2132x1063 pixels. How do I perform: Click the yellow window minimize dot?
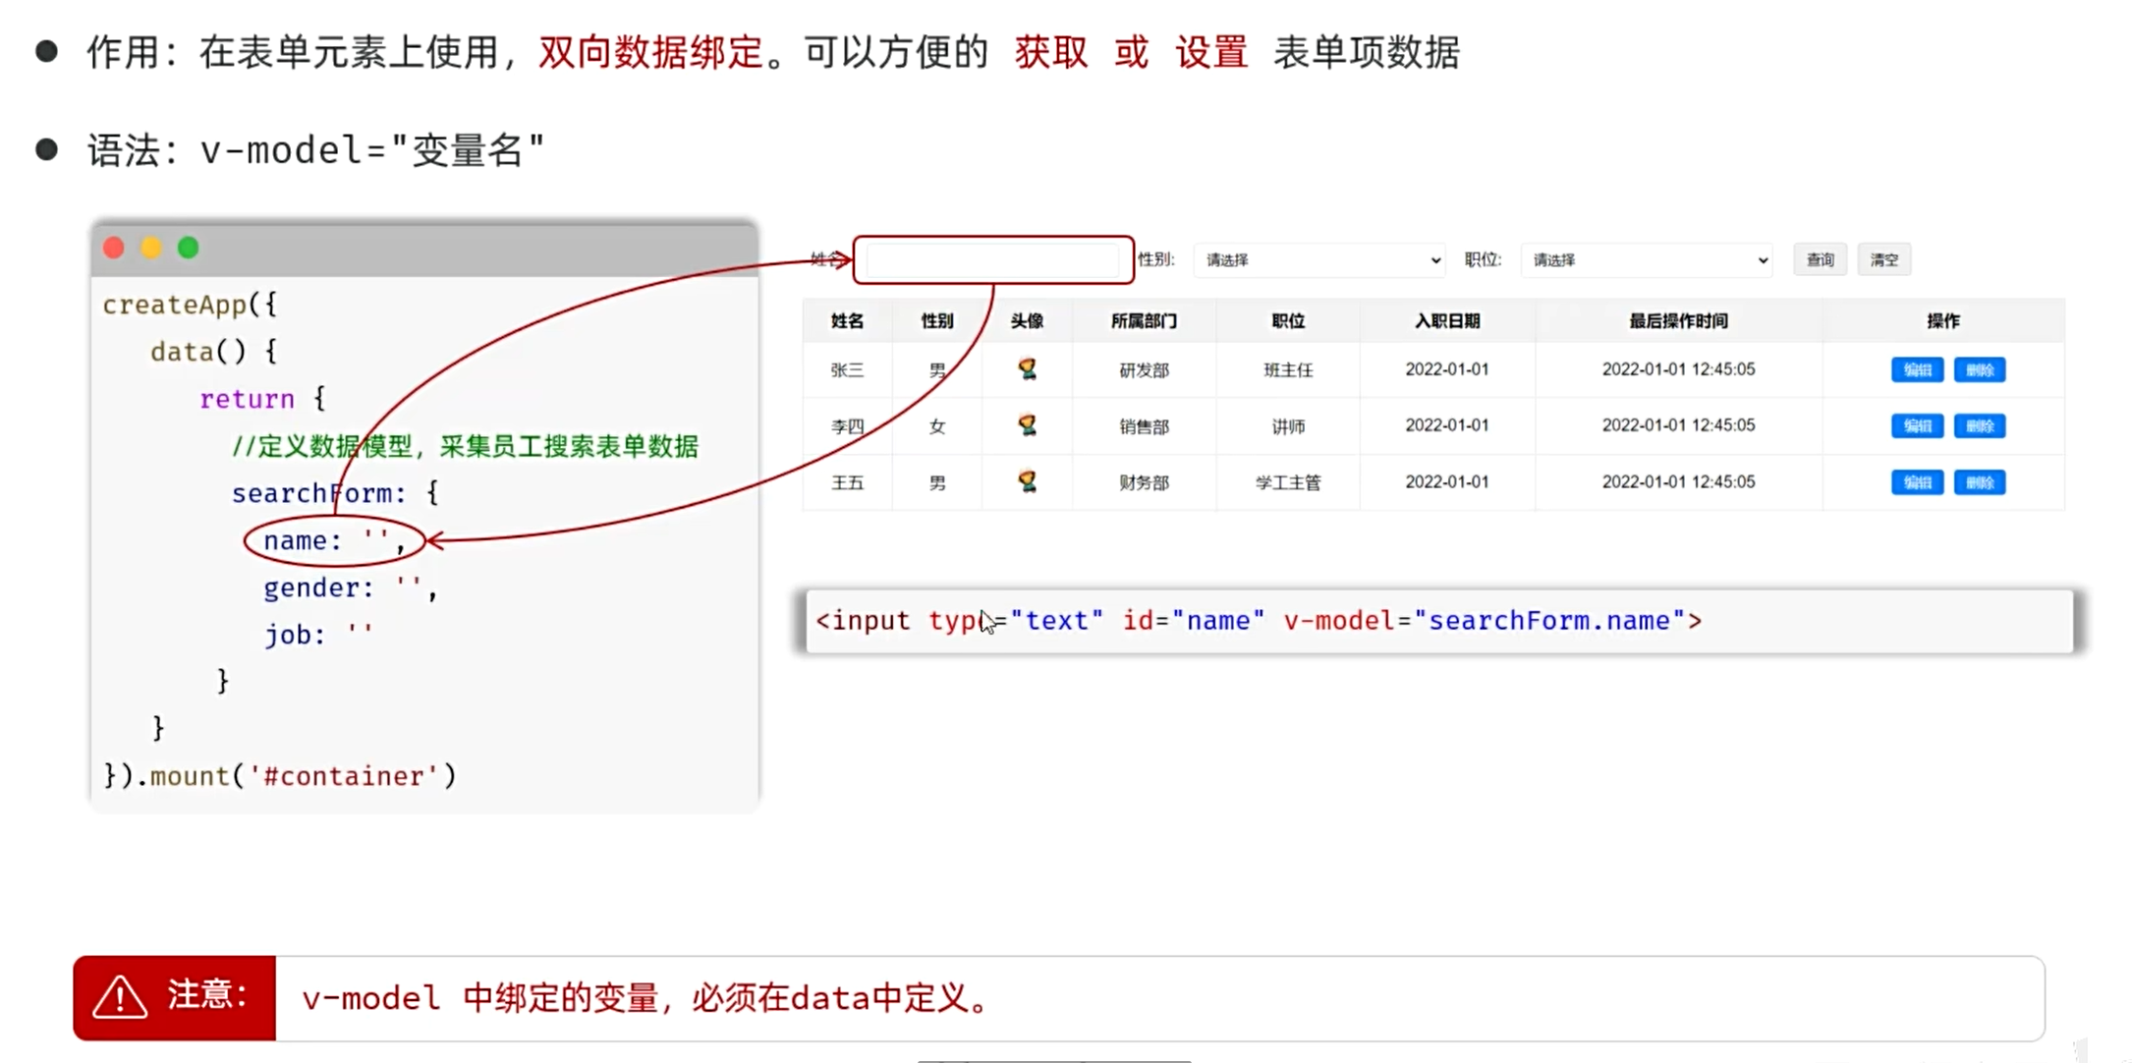click(x=151, y=248)
